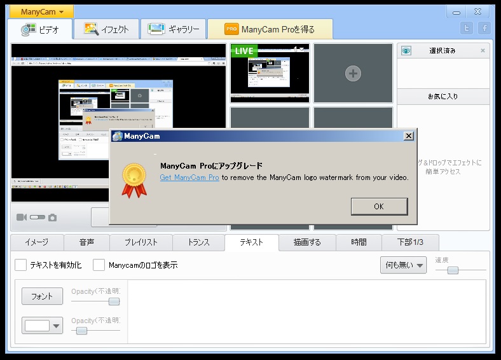Click the Facebook share icon
The height and width of the screenshot is (360, 501).
click(484, 29)
